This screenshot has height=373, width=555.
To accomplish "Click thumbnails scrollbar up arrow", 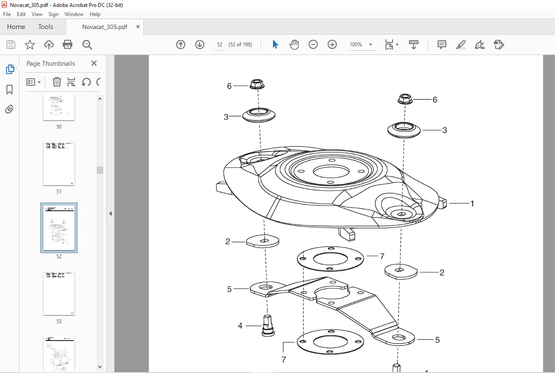I will pos(100,99).
